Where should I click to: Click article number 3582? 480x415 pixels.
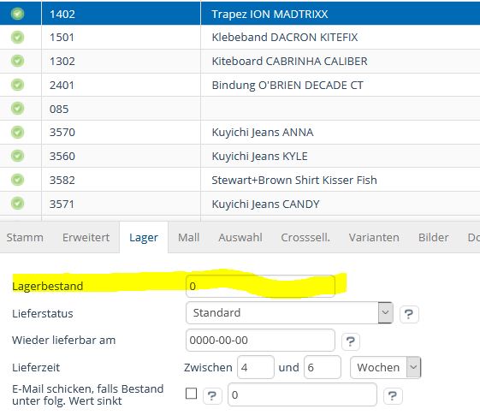point(62,180)
